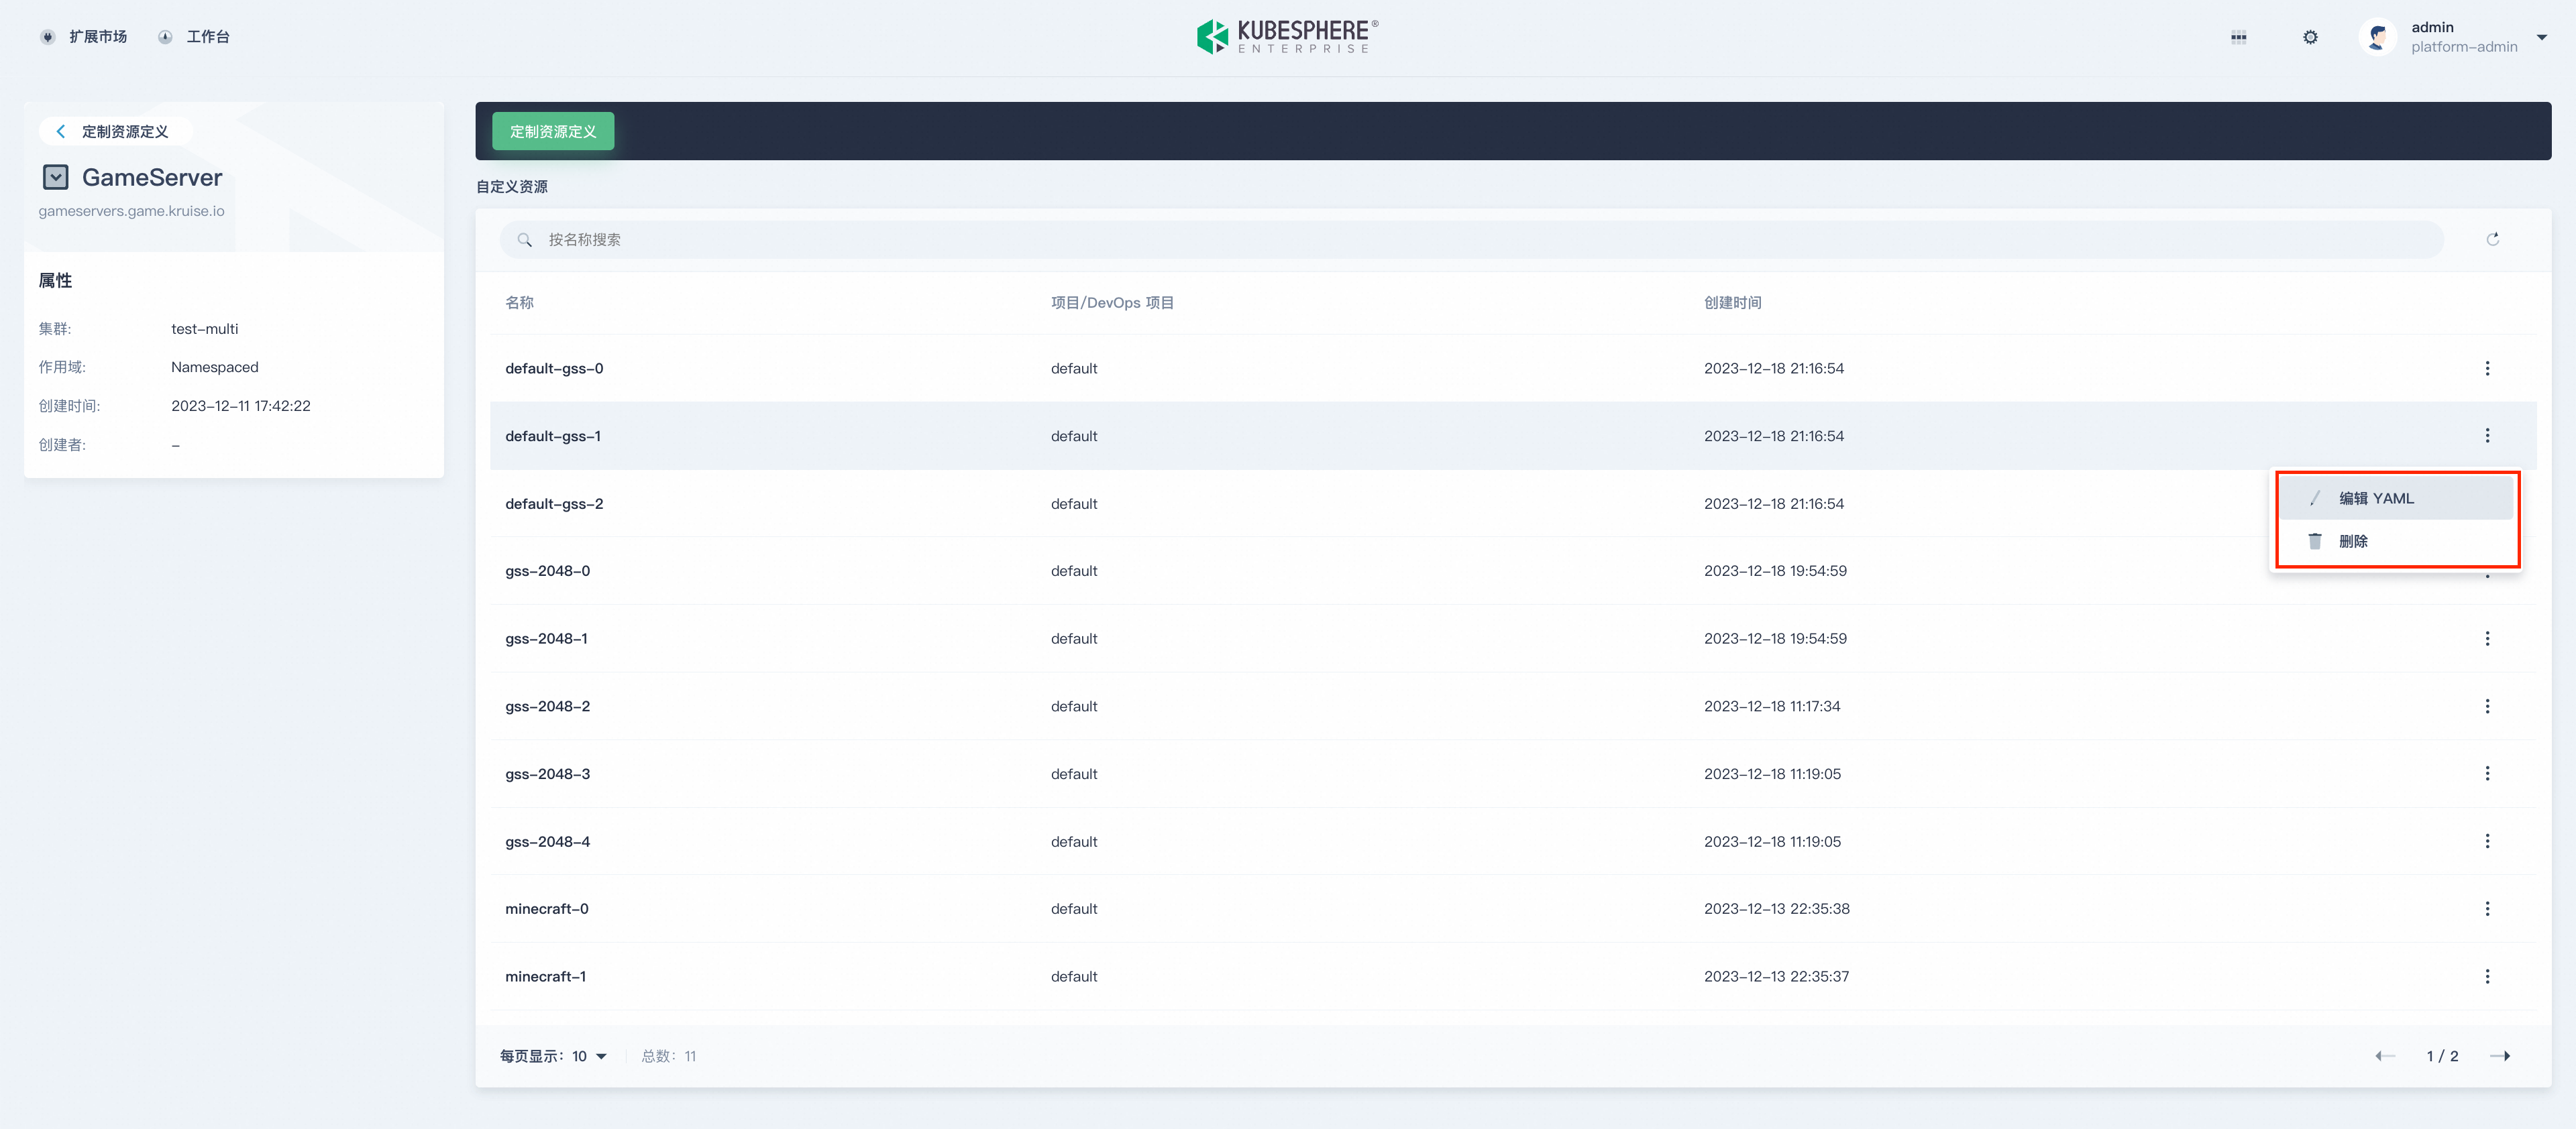Refresh the custom resource list
Image resolution: width=2576 pixels, height=1129 pixels.
coord(2493,240)
